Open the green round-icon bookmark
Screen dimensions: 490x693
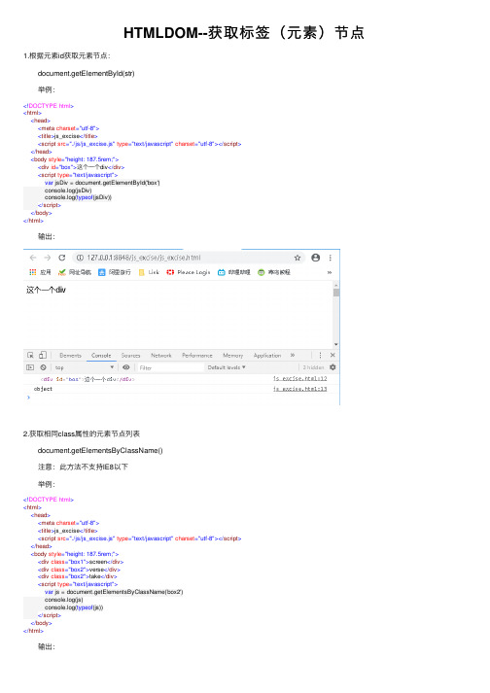pos(274,272)
